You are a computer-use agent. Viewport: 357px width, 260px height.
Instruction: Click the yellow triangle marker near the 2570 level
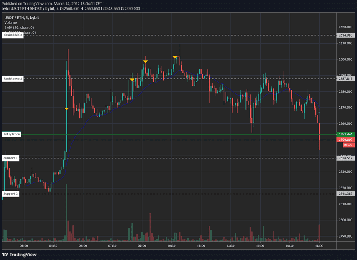tap(66, 109)
